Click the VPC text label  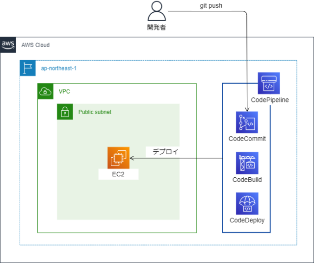[64, 92]
